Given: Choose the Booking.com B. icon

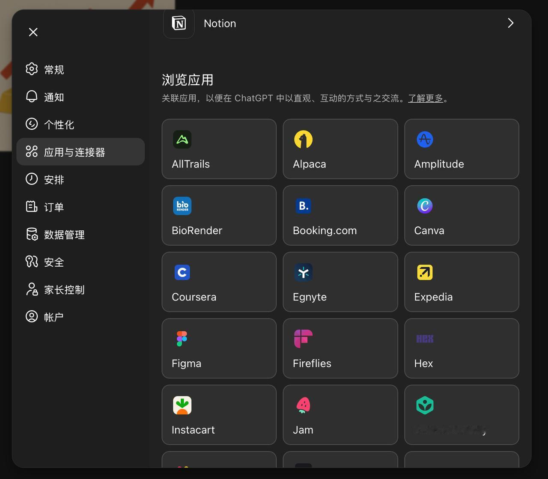Looking at the screenshot, I should [303, 206].
